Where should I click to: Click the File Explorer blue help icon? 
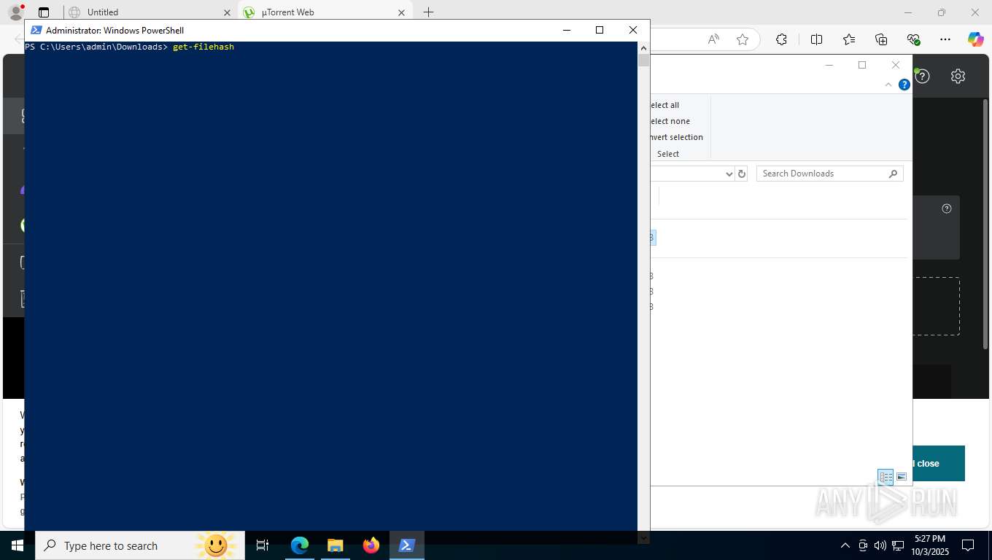904,85
